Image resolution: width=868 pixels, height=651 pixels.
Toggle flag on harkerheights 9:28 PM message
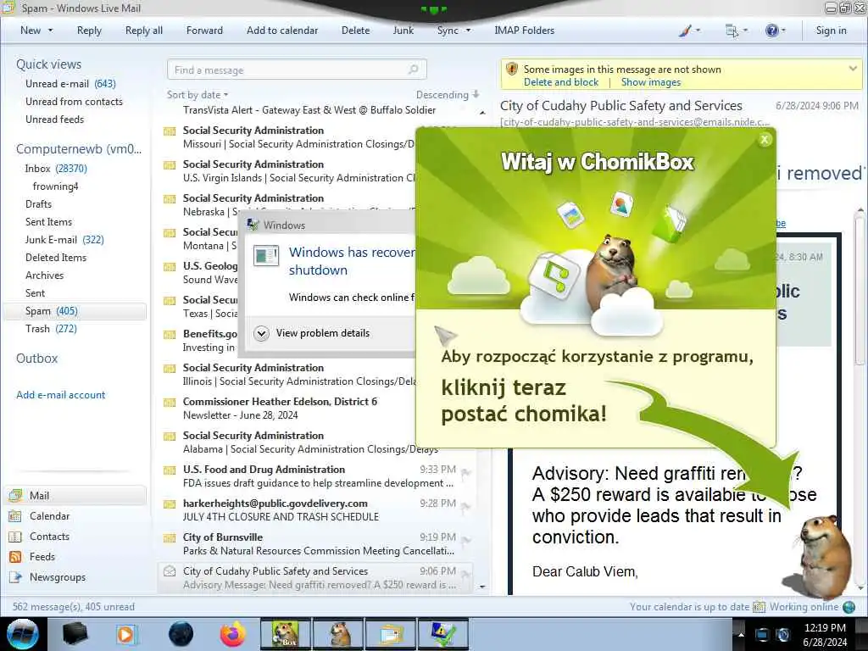click(x=466, y=505)
